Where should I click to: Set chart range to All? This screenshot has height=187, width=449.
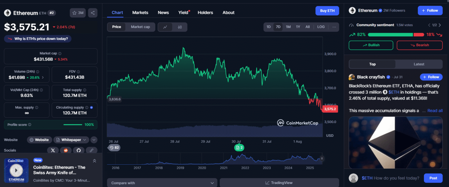pyautogui.click(x=308, y=27)
